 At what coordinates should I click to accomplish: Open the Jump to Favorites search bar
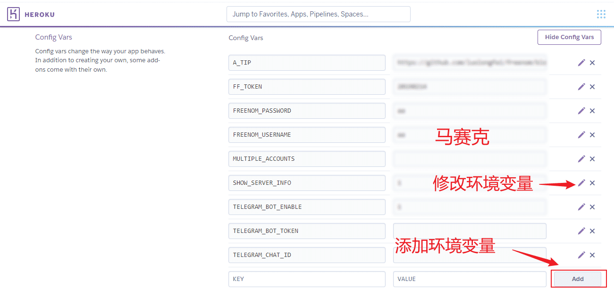coord(318,14)
